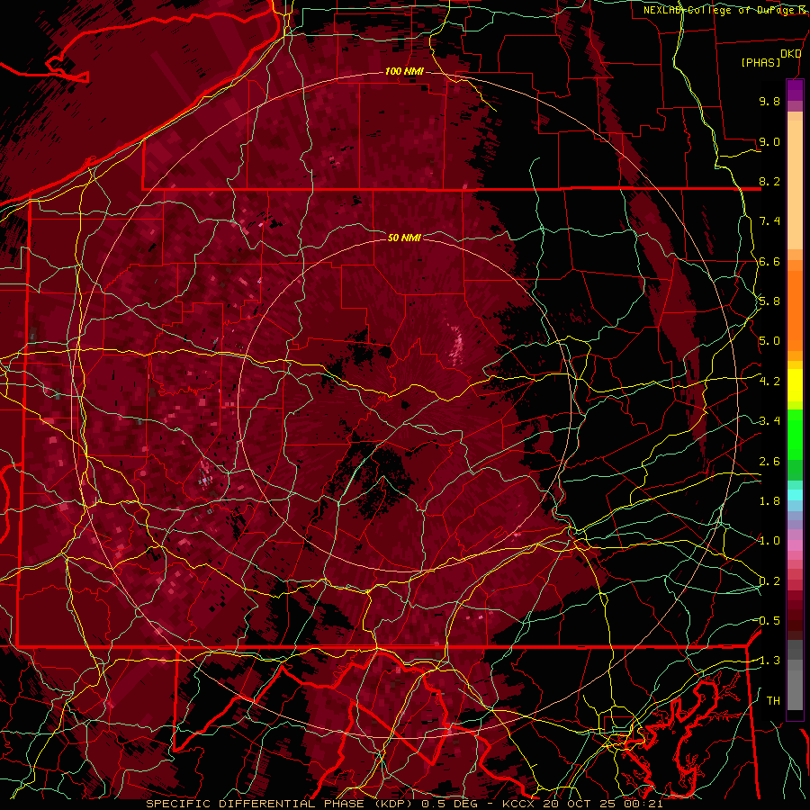Click the "5.0" color scale value
810x810 pixels.
pyautogui.click(x=769, y=341)
